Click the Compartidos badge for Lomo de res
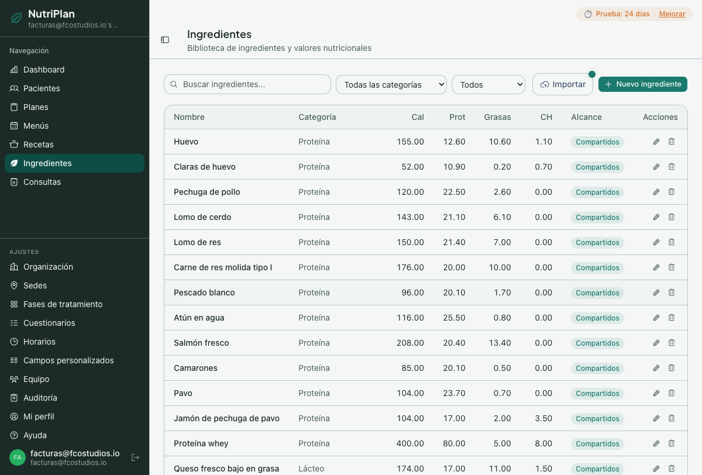 coord(597,242)
